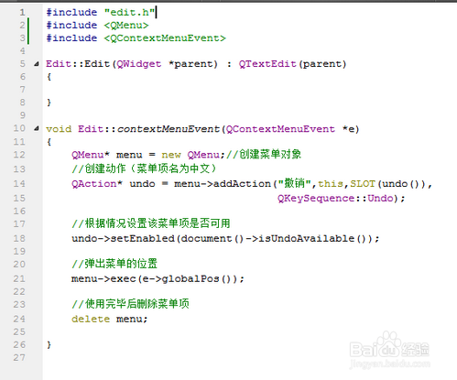The height and width of the screenshot is (380, 457).
Task: Place cursor on "edit.h" include string
Action: 129,12
